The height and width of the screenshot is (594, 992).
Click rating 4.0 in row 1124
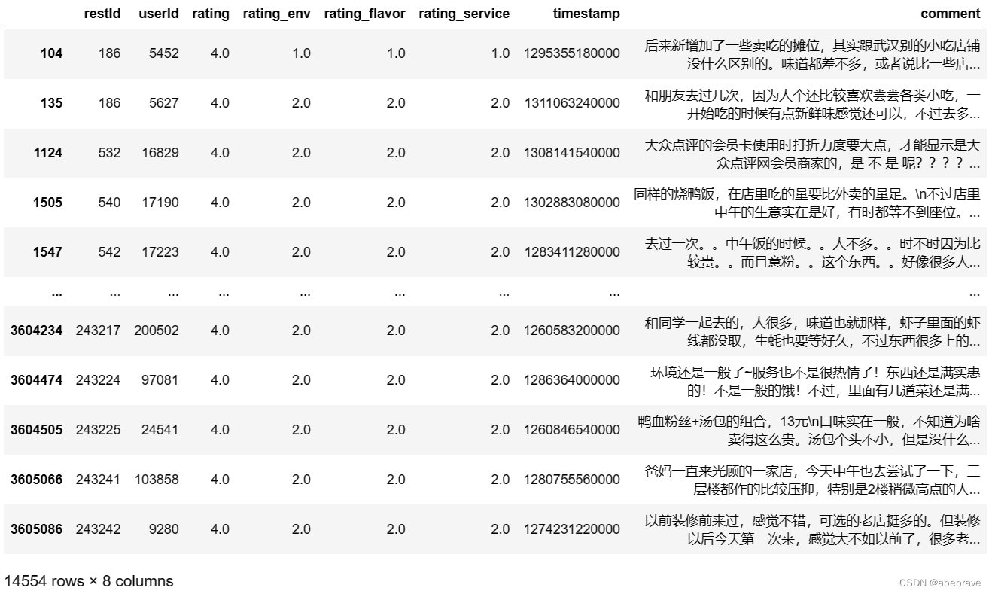pos(220,153)
